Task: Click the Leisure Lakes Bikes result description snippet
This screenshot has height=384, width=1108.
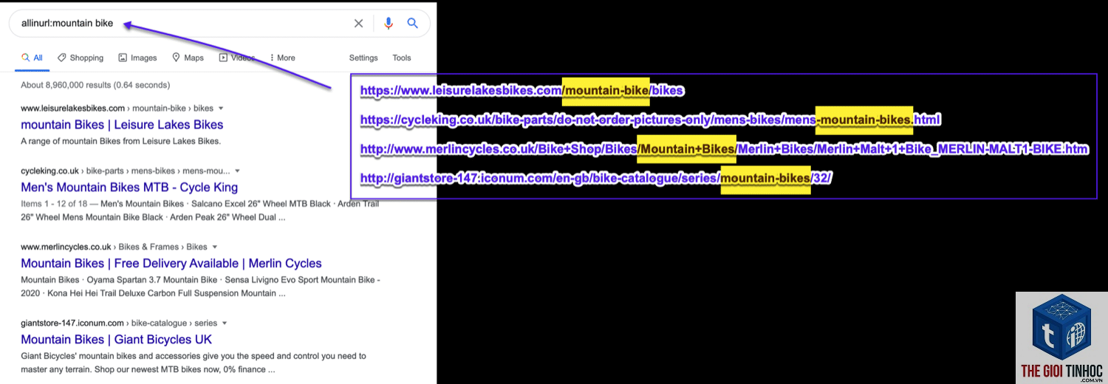Action: pos(121,141)
